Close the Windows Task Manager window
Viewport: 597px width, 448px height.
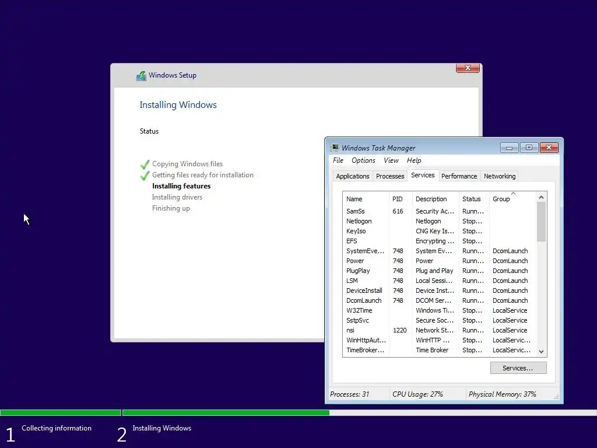[549, 148]
